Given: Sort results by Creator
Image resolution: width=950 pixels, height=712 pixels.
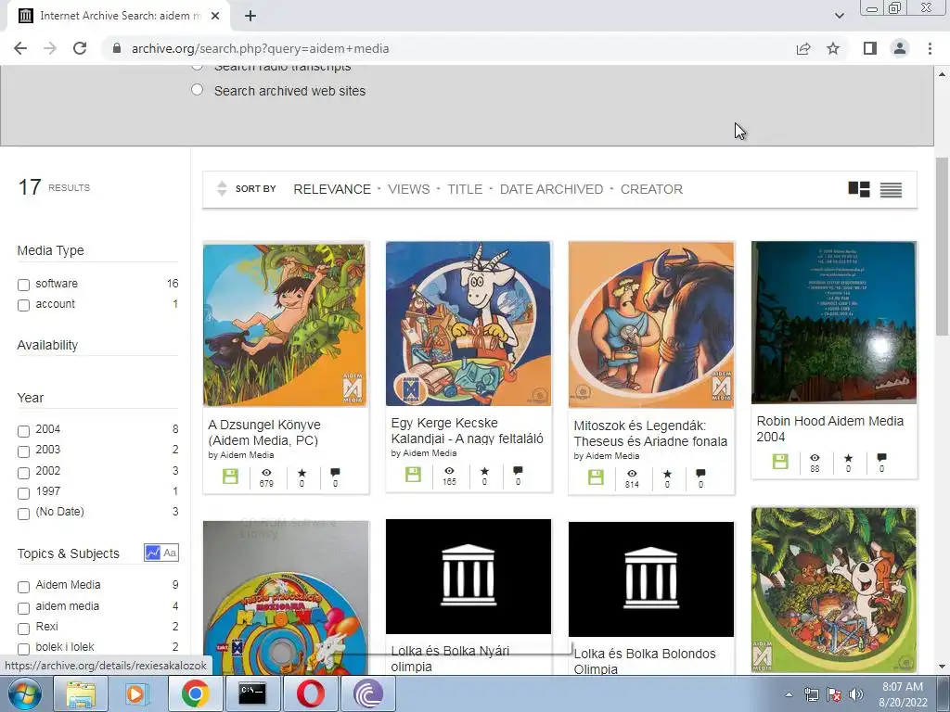Looking at the screenshot, I should click(x=651, y=189).
